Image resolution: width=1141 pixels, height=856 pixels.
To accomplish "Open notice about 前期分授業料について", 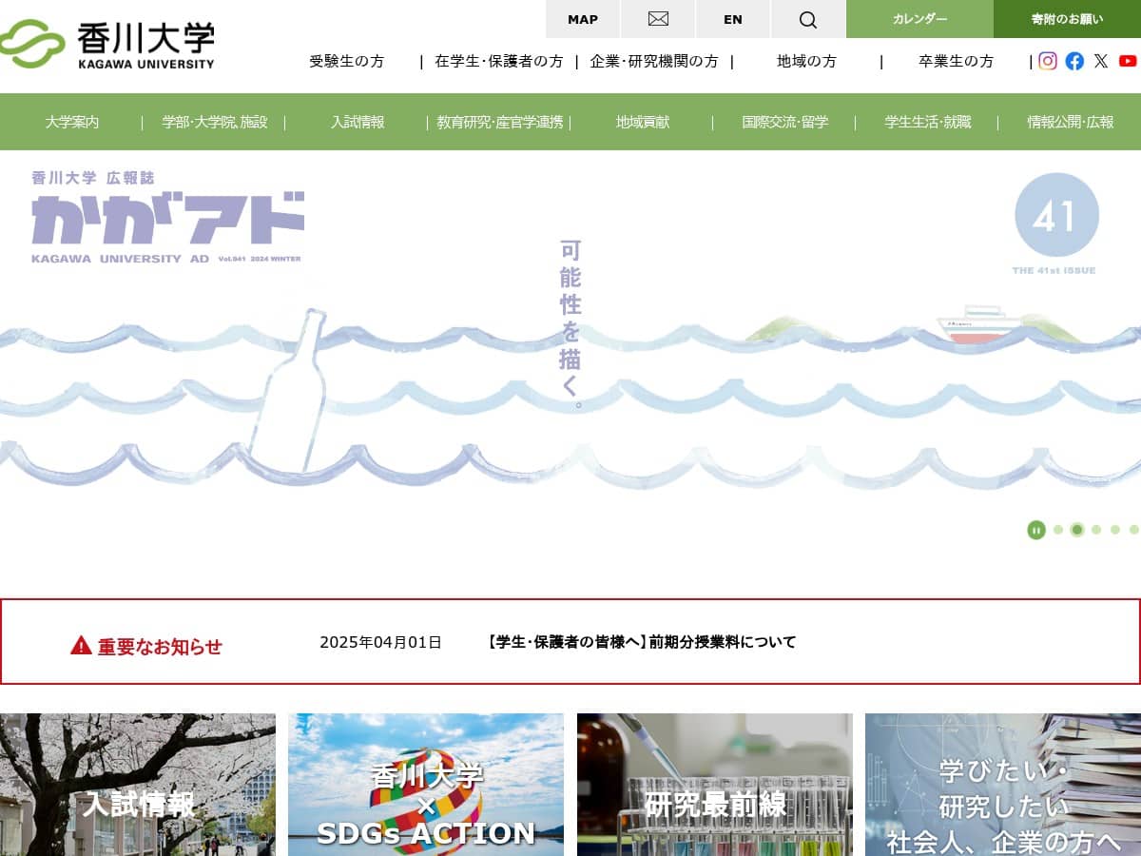I will (641, 642).
